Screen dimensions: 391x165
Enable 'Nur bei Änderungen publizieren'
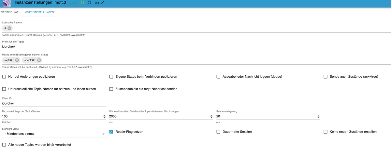pos(4,77)
